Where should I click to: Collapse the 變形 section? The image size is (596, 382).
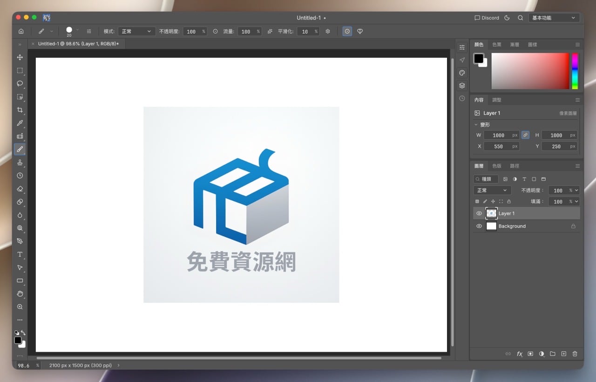click(476, 125)
